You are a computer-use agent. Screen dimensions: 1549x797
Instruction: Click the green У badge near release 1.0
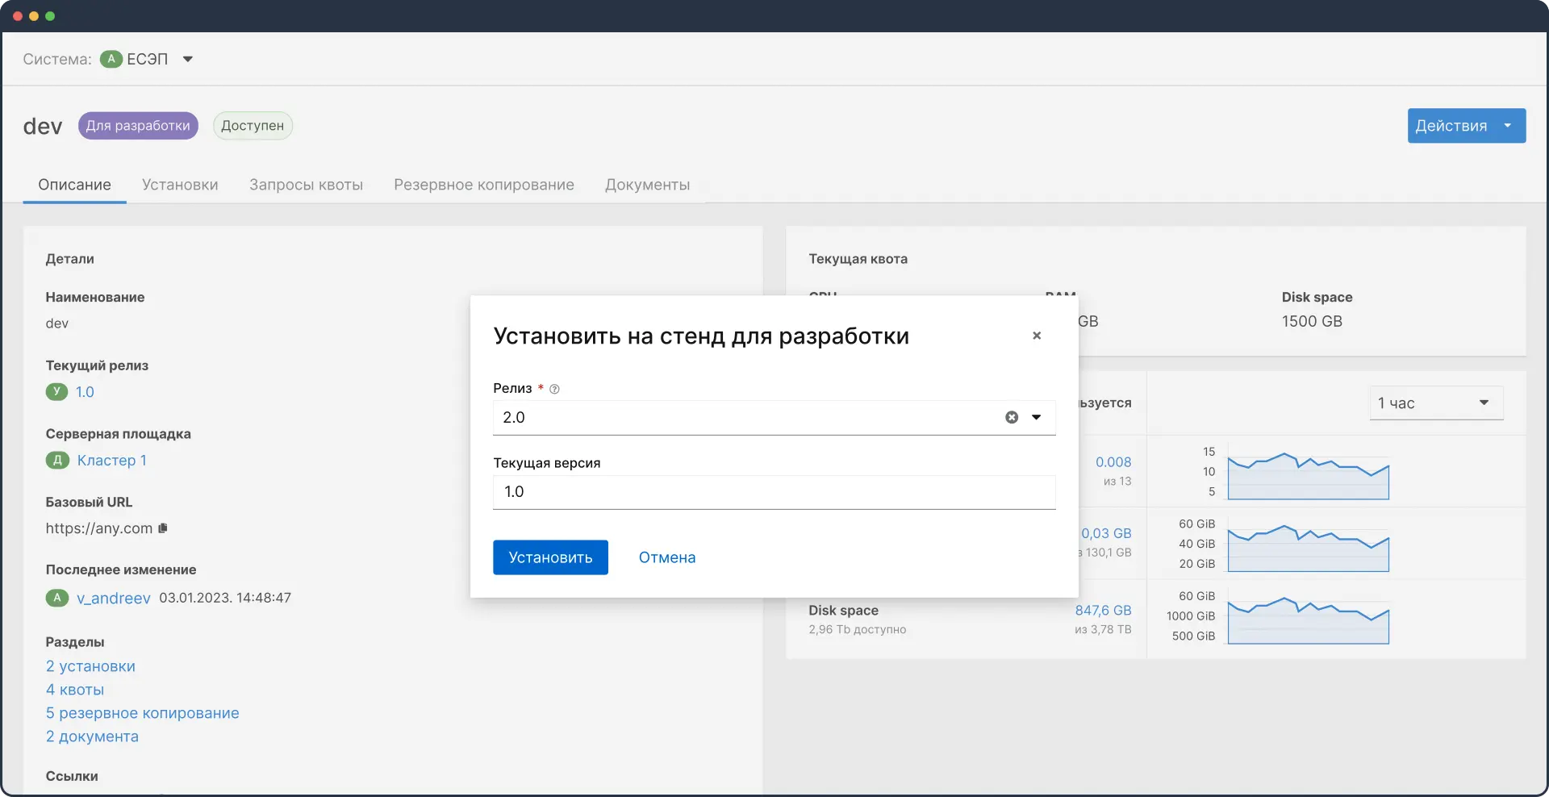[56, 392]
